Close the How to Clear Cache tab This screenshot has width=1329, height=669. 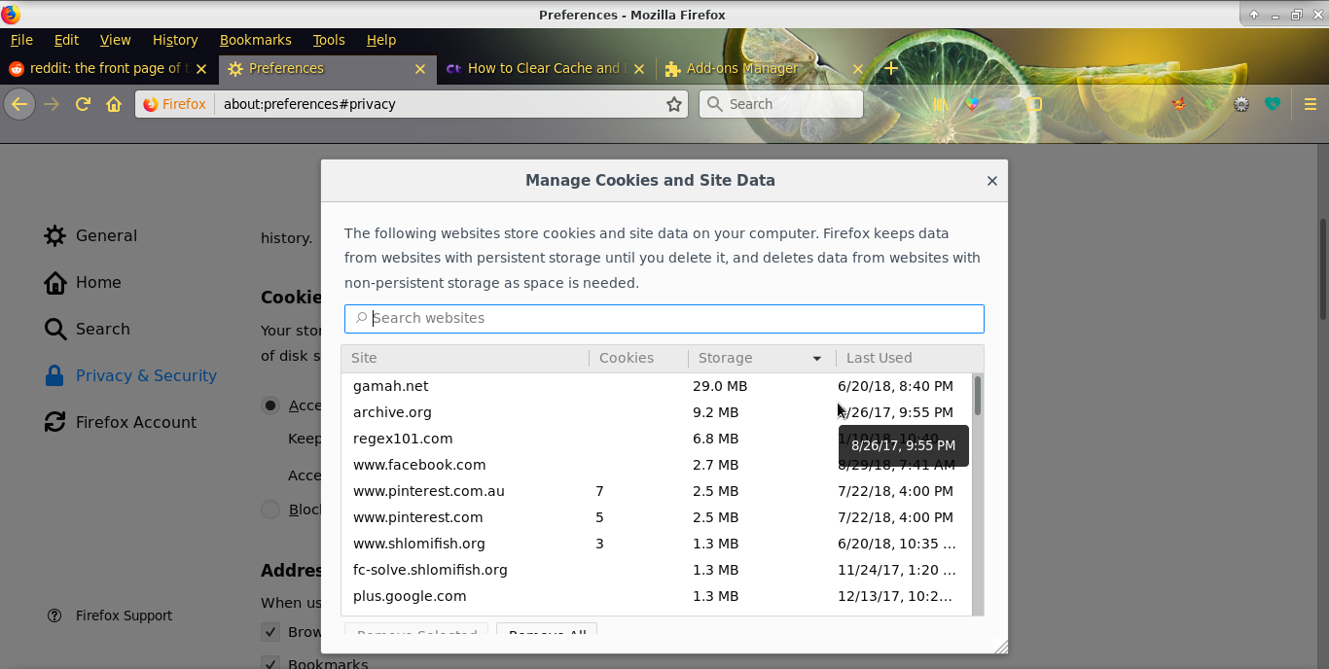[x=639, y=69]
